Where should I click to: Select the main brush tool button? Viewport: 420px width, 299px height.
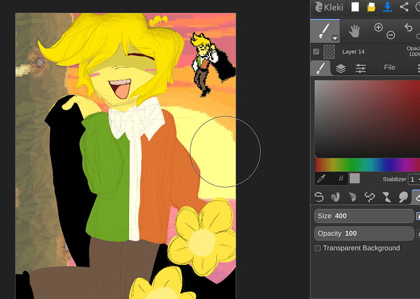pos(325,31)
